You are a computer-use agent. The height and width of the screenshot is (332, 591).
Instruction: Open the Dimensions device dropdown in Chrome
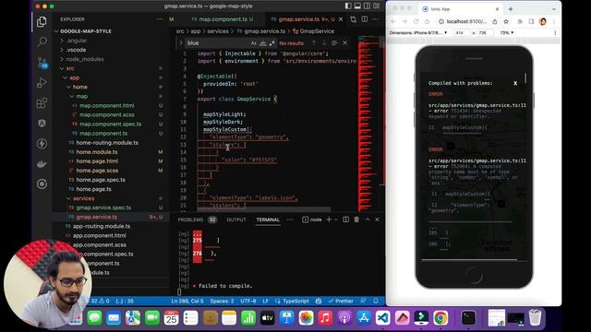[418, 33]
